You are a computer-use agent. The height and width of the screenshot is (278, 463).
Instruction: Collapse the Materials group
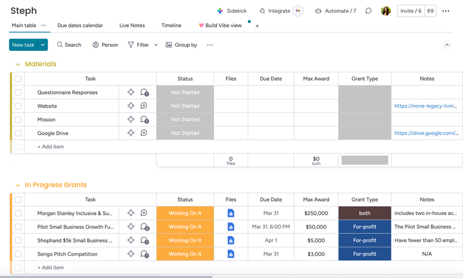click(x=17, y=64)
